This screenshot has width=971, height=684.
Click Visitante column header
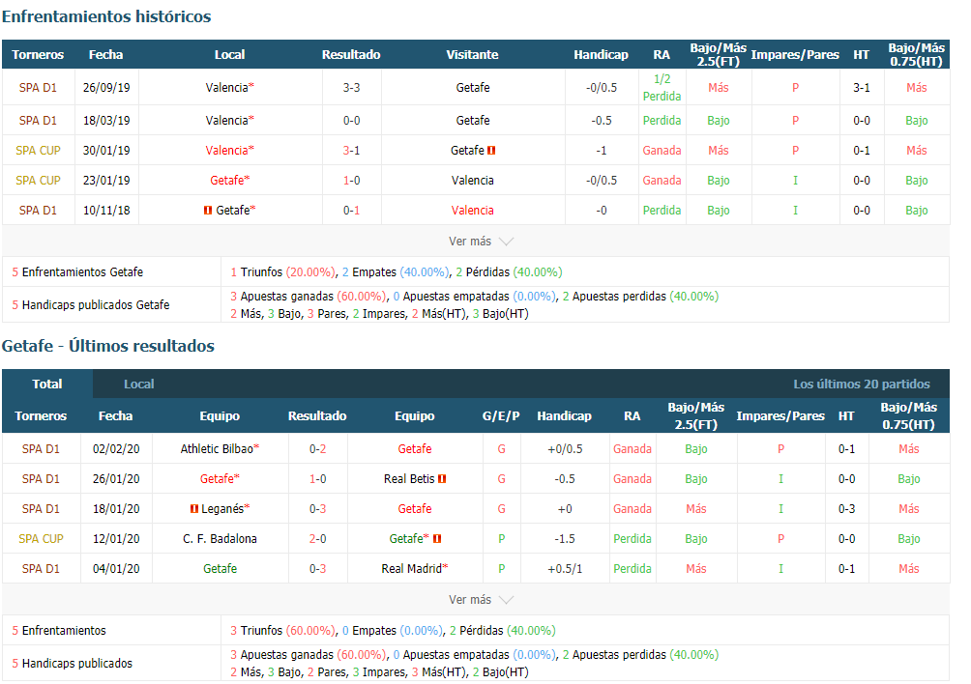(x=473, y=54)
